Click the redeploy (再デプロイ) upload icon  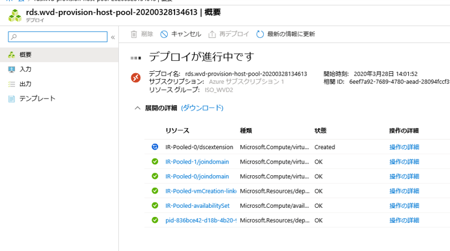[x=212, y=34]
